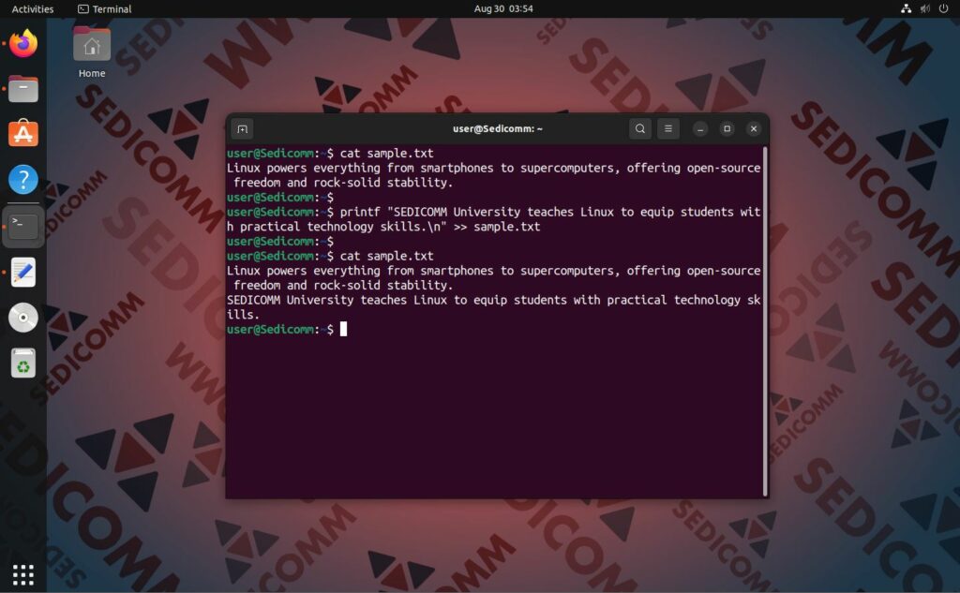Open the terminal hamburger menu

click(x=667, y=129)
